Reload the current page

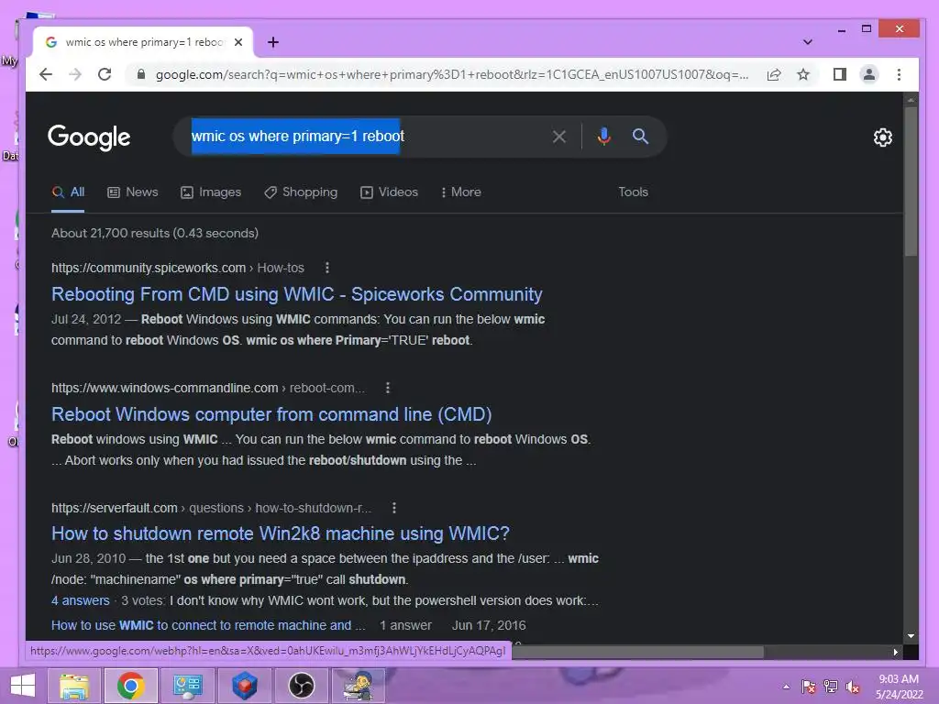(x=105, y=74)
